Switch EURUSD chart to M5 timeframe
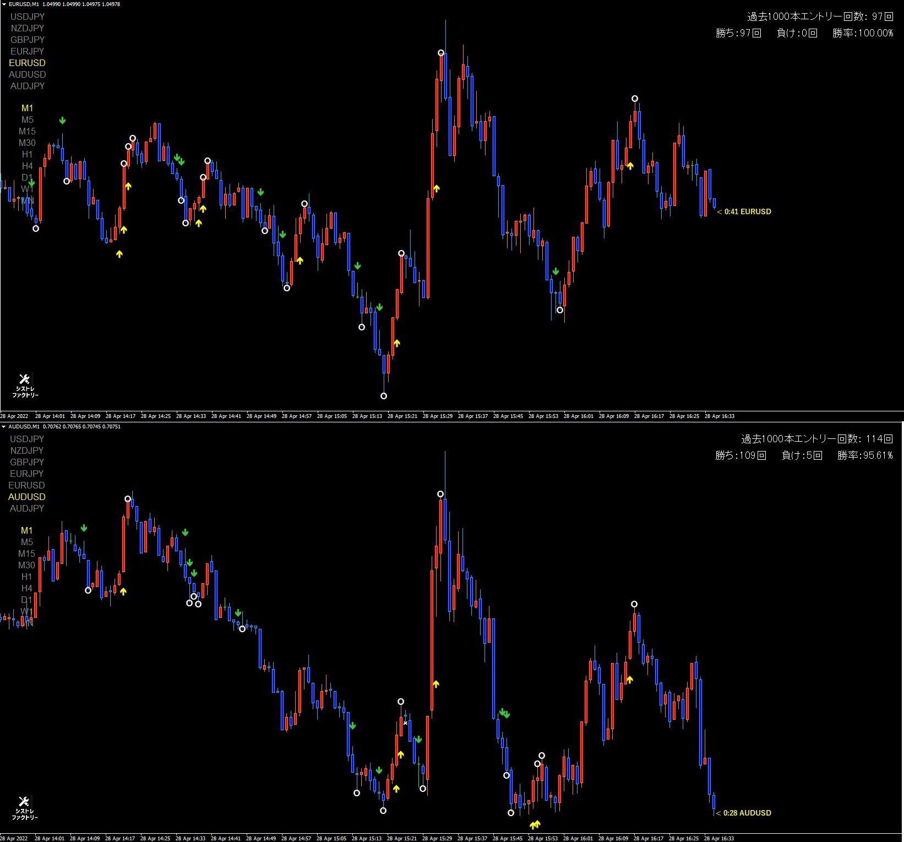Screen dimensions: 904x842 [27, 119]
